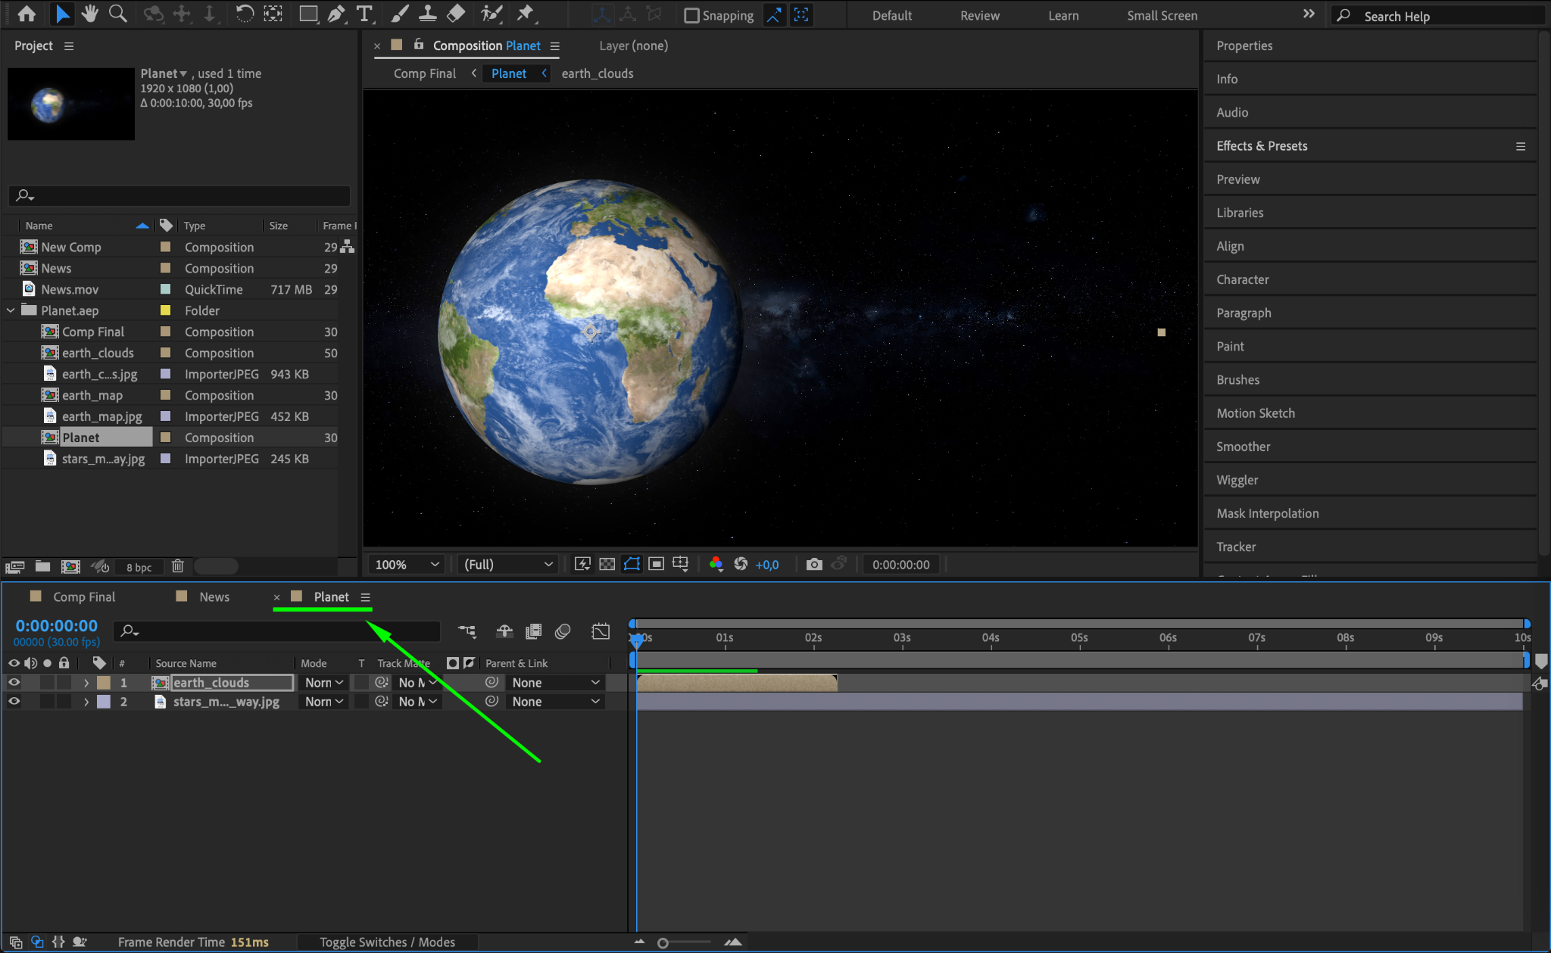Select the Horizontal Type tool

point(364,14)
